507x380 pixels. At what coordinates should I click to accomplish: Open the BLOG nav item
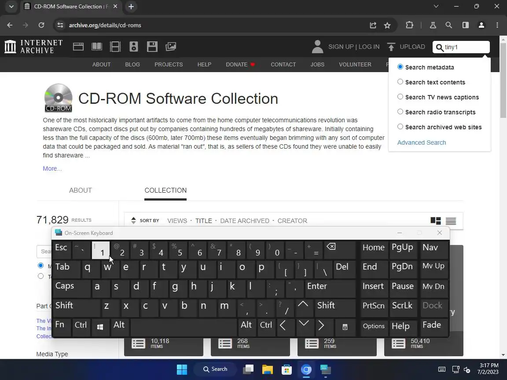[132, 65]
